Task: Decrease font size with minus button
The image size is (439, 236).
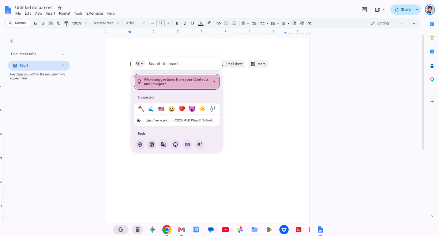Action: point(153,23)
